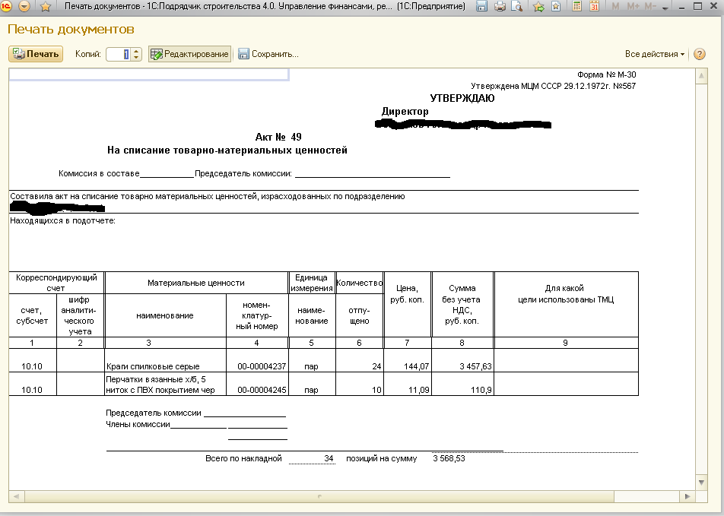Select the 'Перчатки вязанные х/б' name cell
Screen dimensions: 724x516
point(165,384)
